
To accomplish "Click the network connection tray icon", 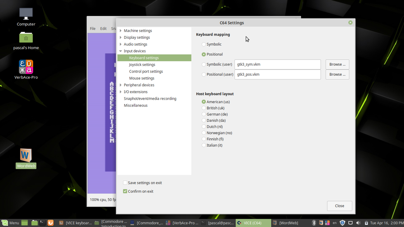I will coord(350,223).
